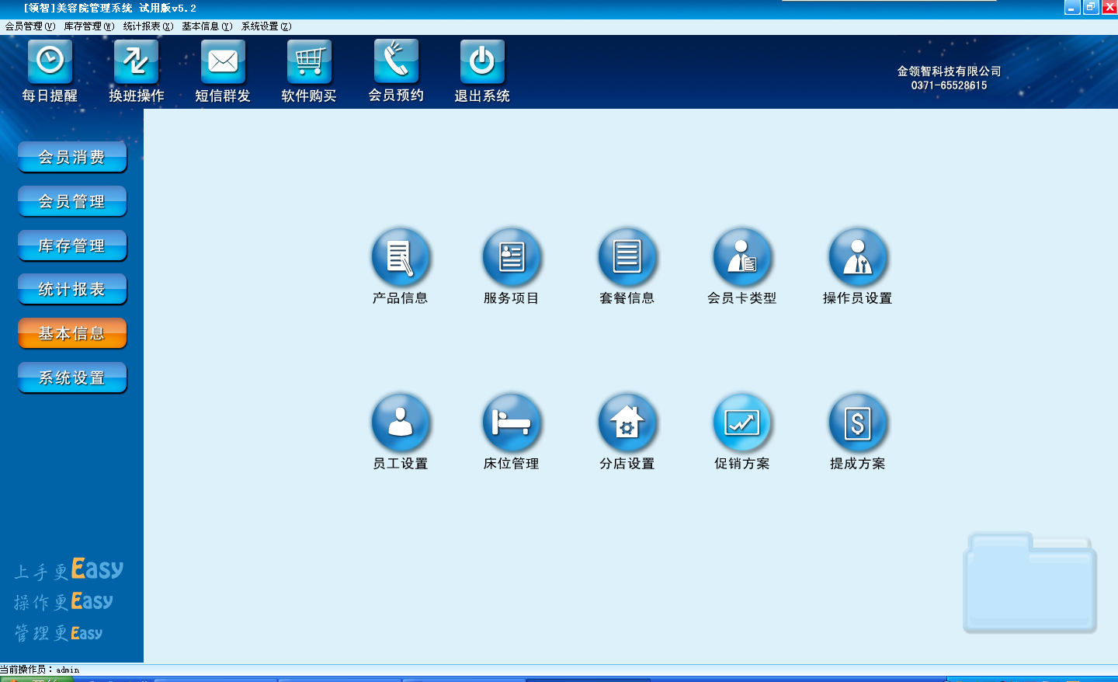Viewport: 1118px width, 682px height.
Task: Open 短信群发 bulk SMS toolbar icon
Action: point(223,62)
